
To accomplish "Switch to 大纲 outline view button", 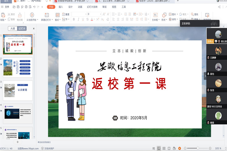I will pyautogui.click(x=12, y=29).
